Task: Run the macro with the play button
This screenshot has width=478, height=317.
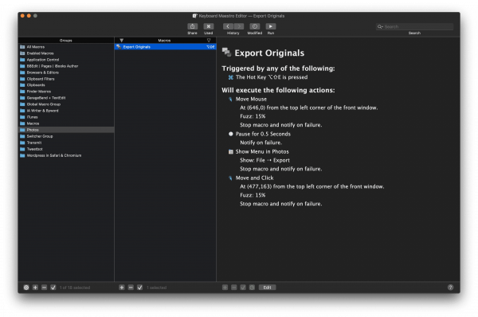Action: point(271,26)
